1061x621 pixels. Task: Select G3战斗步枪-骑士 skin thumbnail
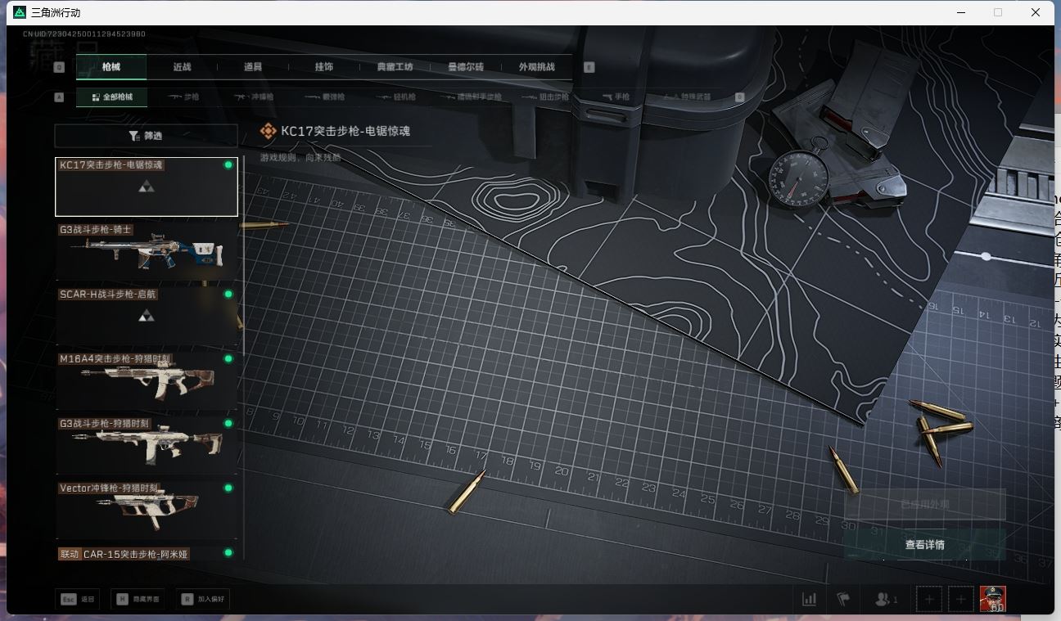(x=146, y=251)
